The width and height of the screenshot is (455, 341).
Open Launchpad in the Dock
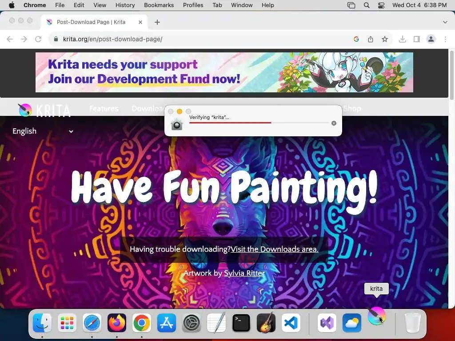(x=67, y=323)
